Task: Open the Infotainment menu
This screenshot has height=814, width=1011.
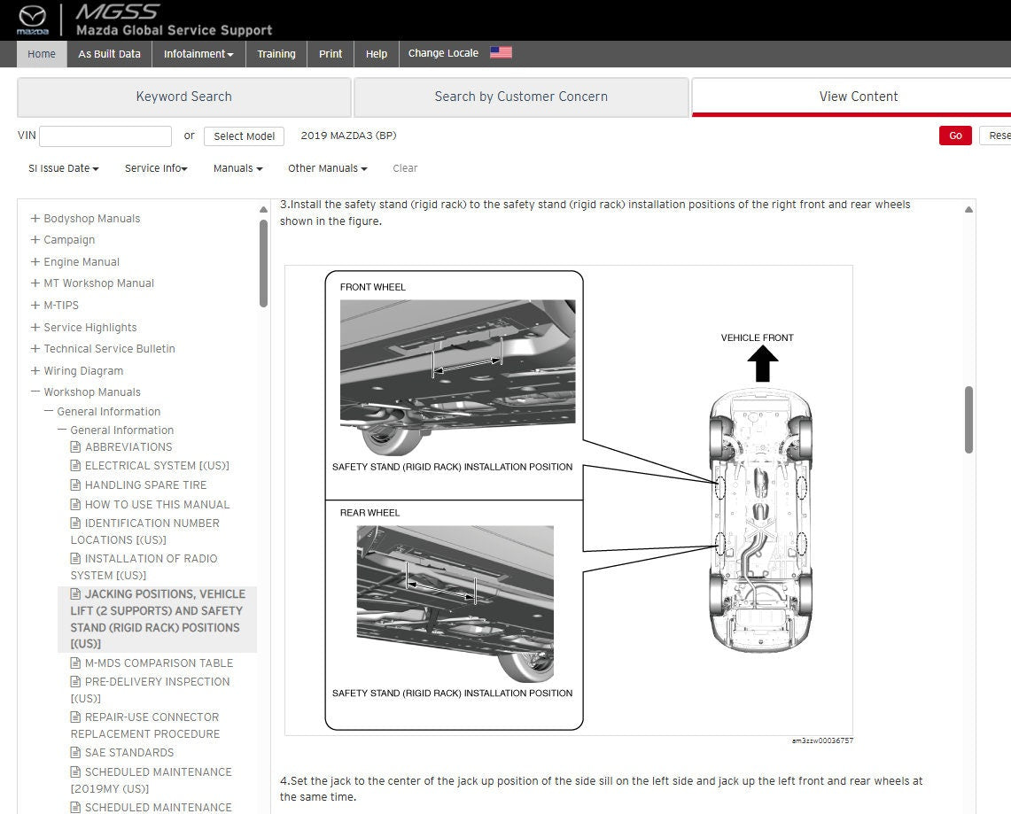Action: (198, 53)
